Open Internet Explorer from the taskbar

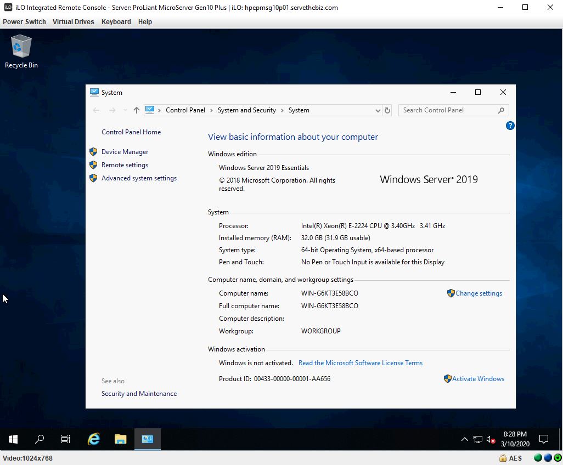(x=94, y=439)
